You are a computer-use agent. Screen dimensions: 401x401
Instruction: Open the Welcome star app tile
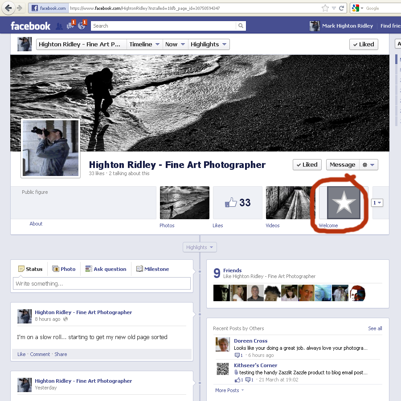[344, 203]
